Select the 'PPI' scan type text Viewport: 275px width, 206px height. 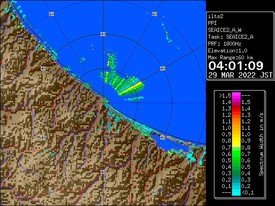pyautogui.click(x=212, y=23)
